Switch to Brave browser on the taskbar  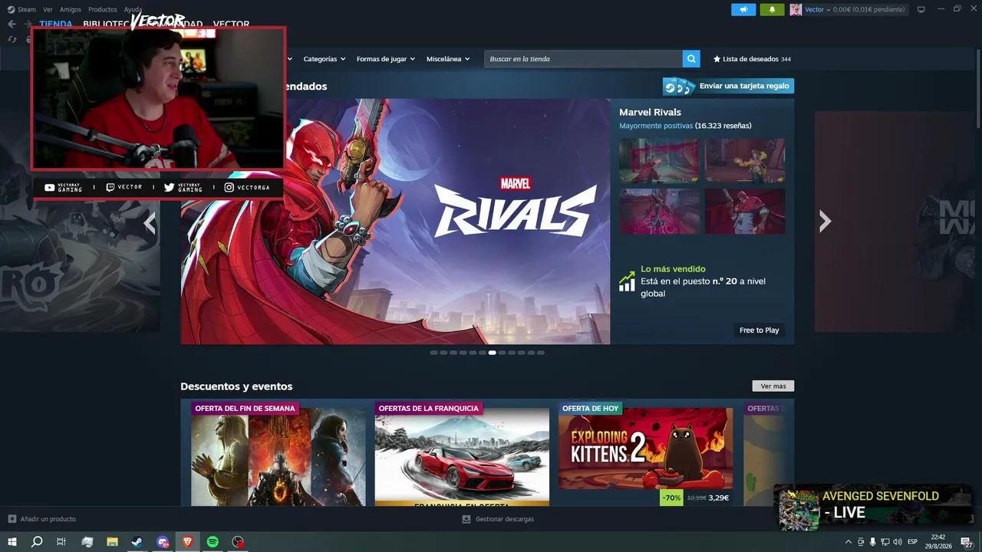(188, 542)
